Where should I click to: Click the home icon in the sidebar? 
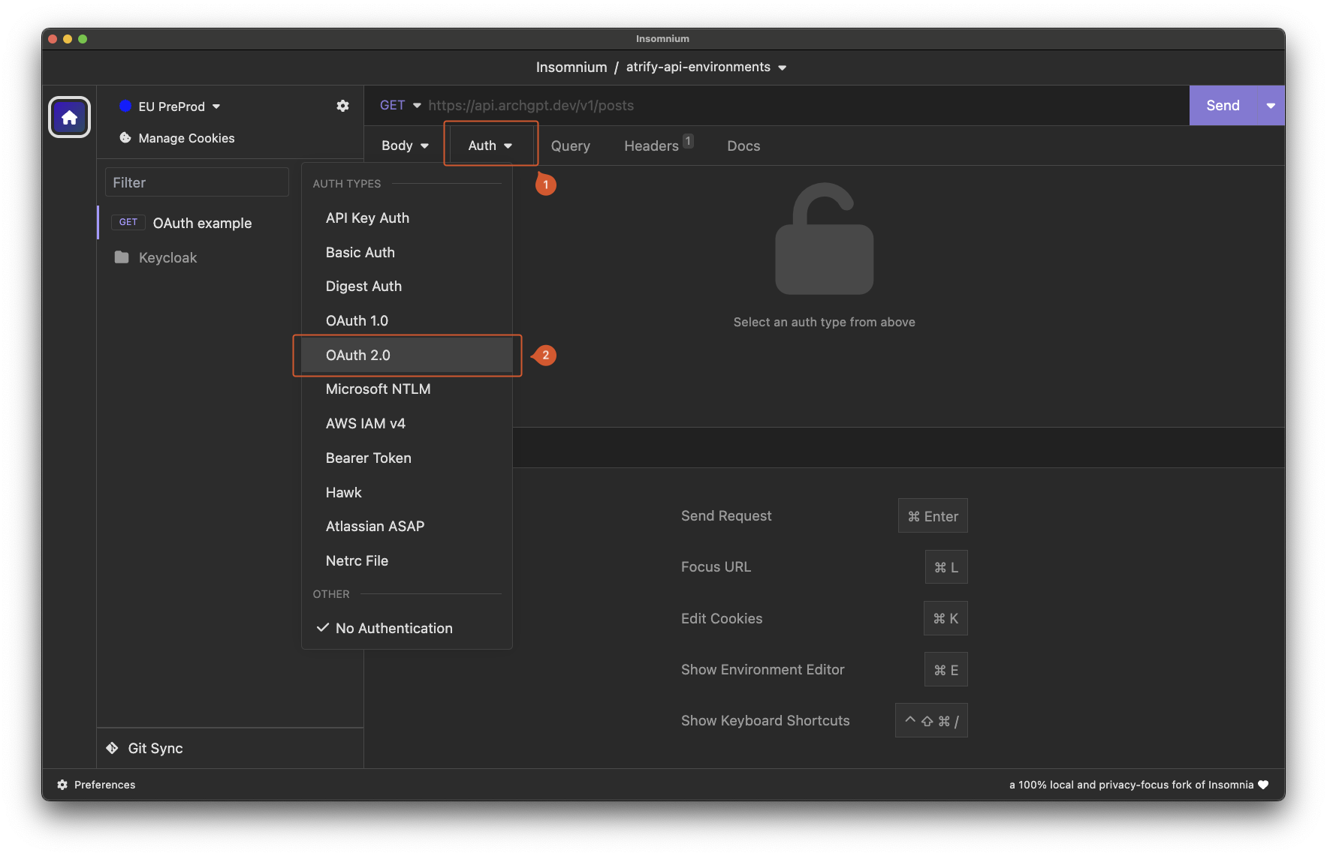tap(69, 117)
